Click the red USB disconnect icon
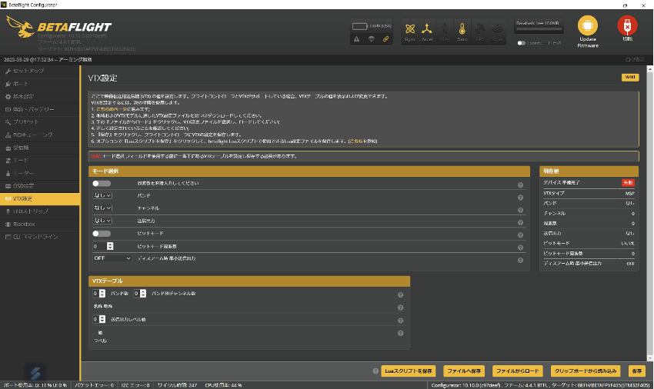The image size is (654, 389). click(x=627, y=25)
